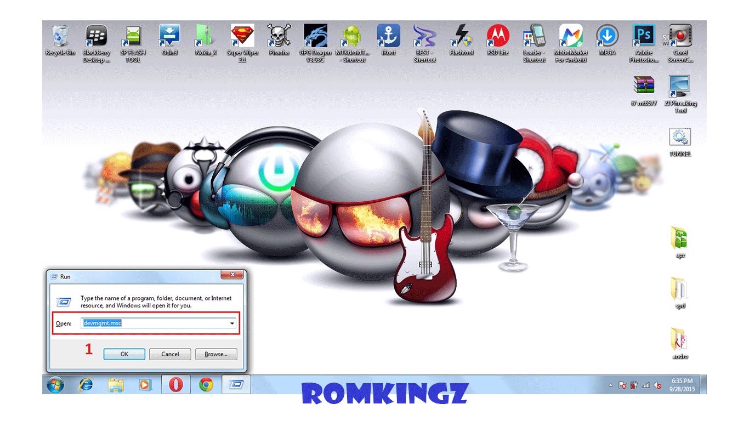The width and height of the screenshot is (749, 421).
Task: Select the BEST - Shortcut icon
Action: click(424, 43)
